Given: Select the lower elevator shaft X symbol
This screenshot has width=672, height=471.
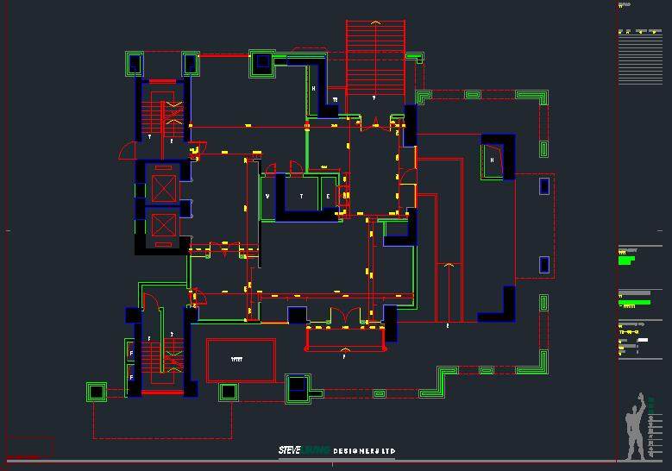Looking at the screenshot, I should pyautogui.click(x=163, y=226).
